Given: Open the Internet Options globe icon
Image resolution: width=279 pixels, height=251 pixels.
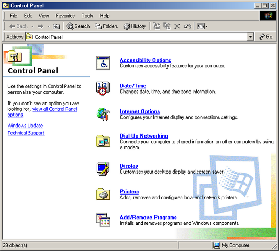Looking at the screenshot, I should 103,115.
